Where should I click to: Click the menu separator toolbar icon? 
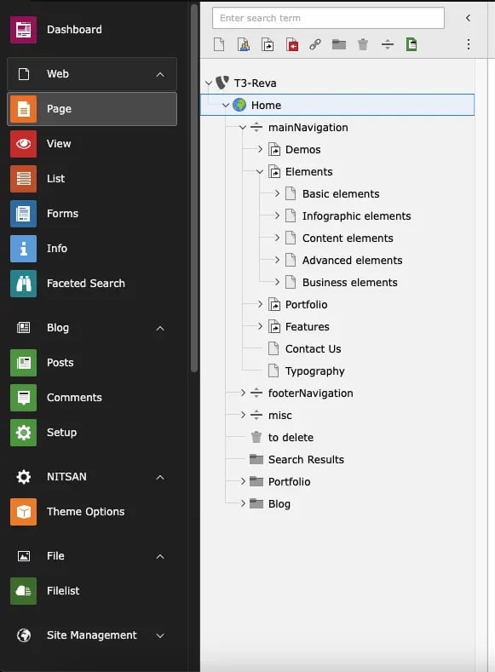coord(388,44)
